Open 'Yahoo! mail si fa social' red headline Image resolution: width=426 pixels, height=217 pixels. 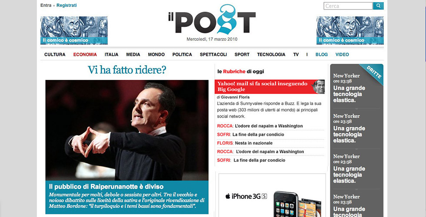click(263, 86)
